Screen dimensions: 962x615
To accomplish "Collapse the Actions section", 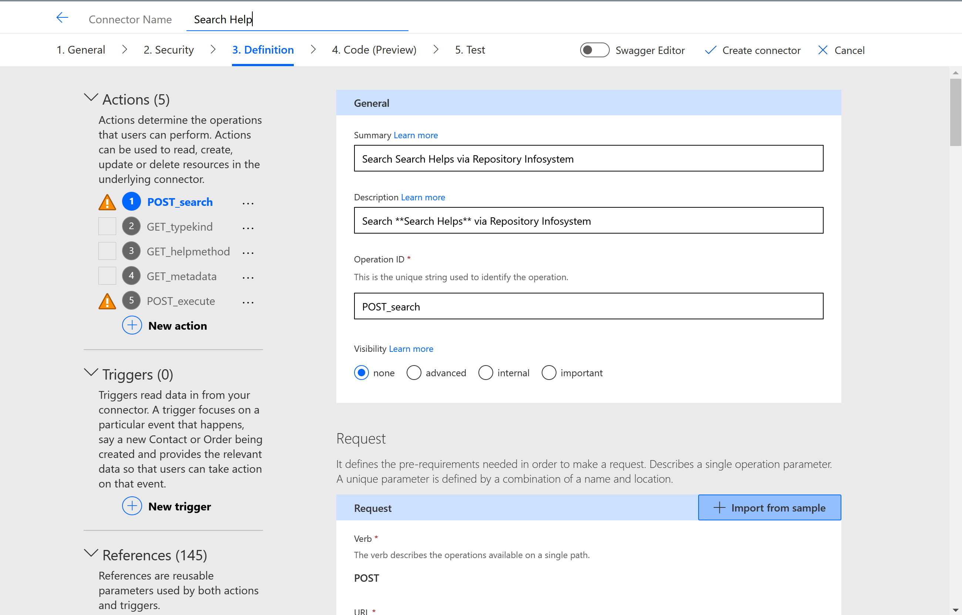I will (x=91, y=98).
